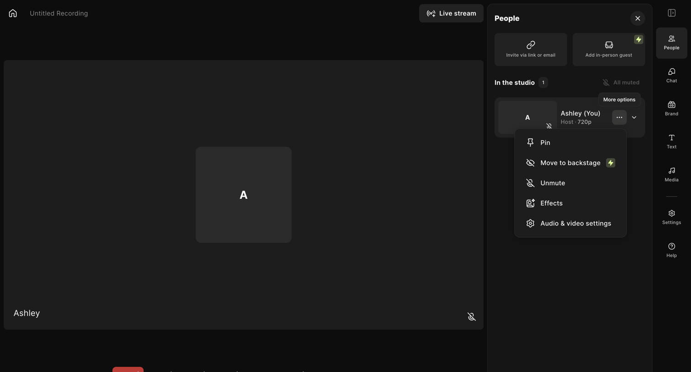
Task: Close the People panel
Action: 638,18
